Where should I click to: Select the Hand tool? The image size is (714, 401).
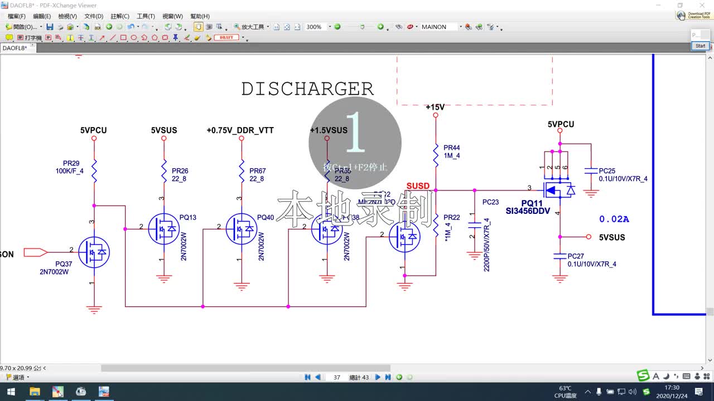click(199, 27)
